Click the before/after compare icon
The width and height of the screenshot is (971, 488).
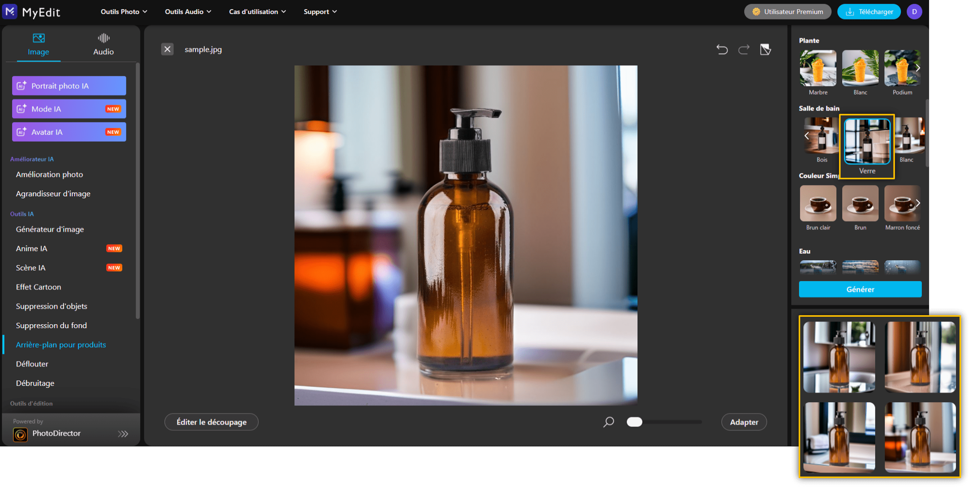tap(765, 49)
